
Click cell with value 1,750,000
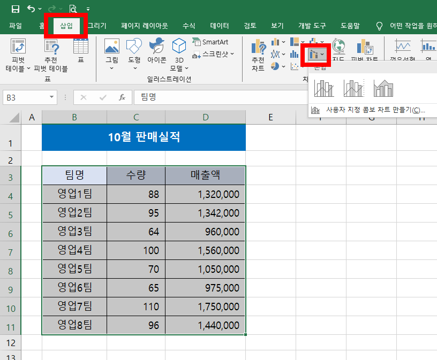pyautogui.click(x=205, y=307)
